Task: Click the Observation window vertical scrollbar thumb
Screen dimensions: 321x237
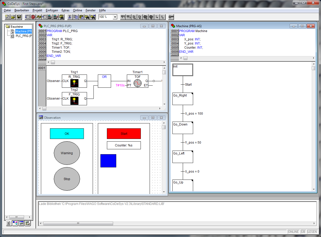Action: 164,127
